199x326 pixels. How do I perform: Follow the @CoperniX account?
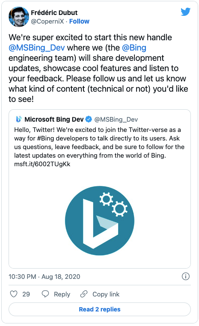click(x=79, y=21)
